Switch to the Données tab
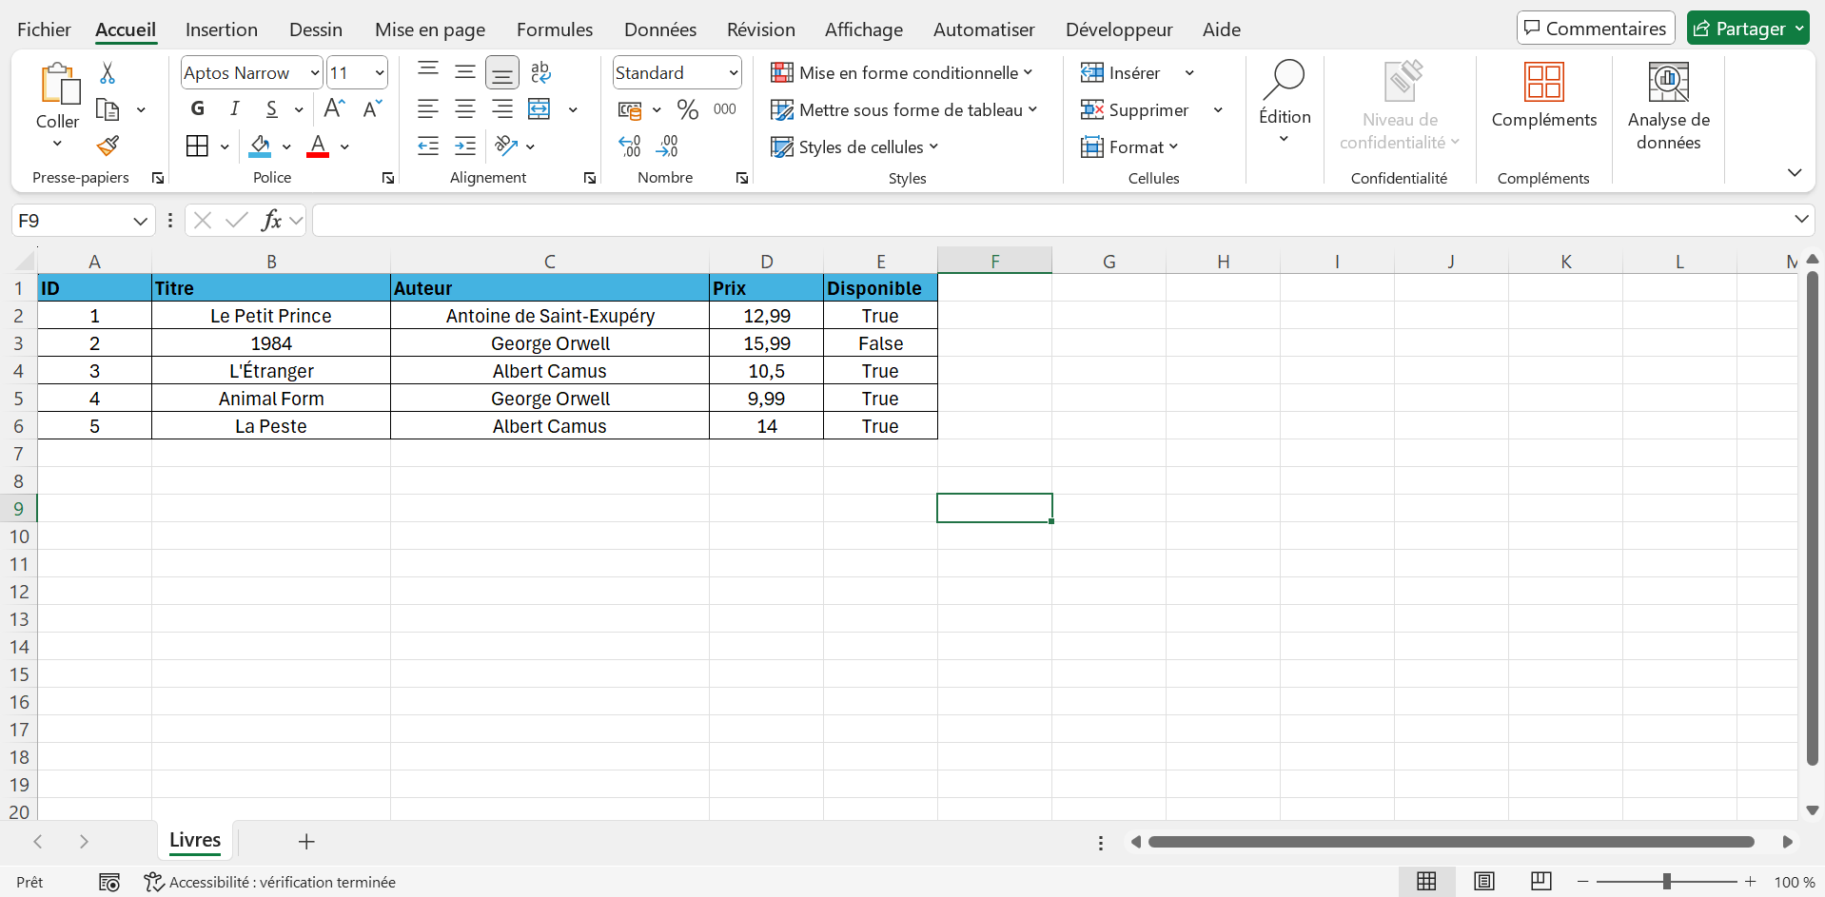Image resolution: width=1825 pixels, height=897 pixels. tap(660, 29)
